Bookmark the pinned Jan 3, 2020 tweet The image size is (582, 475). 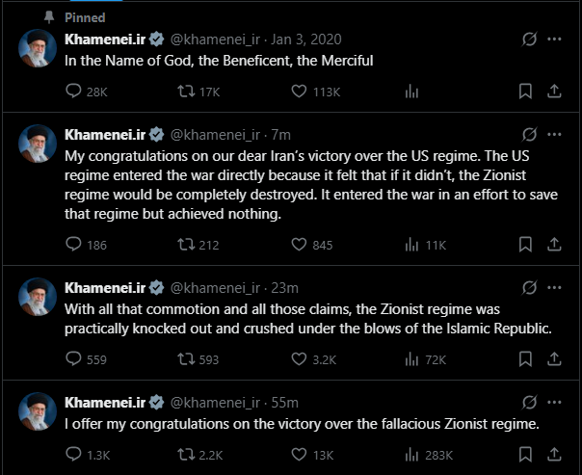click(x=525, y=92)
